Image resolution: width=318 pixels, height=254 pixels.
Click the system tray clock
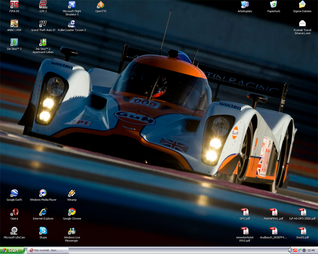click(311, 250)
